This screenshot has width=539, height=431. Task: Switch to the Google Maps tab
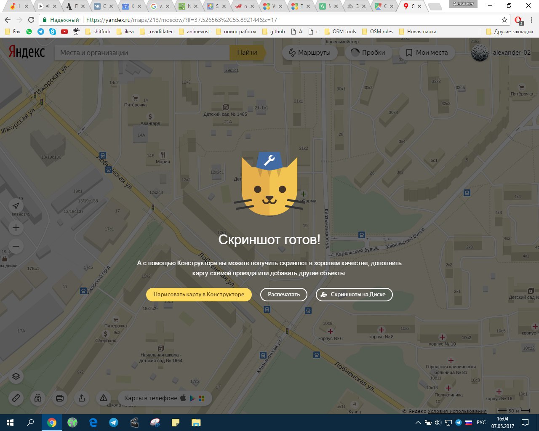point(385,6)
